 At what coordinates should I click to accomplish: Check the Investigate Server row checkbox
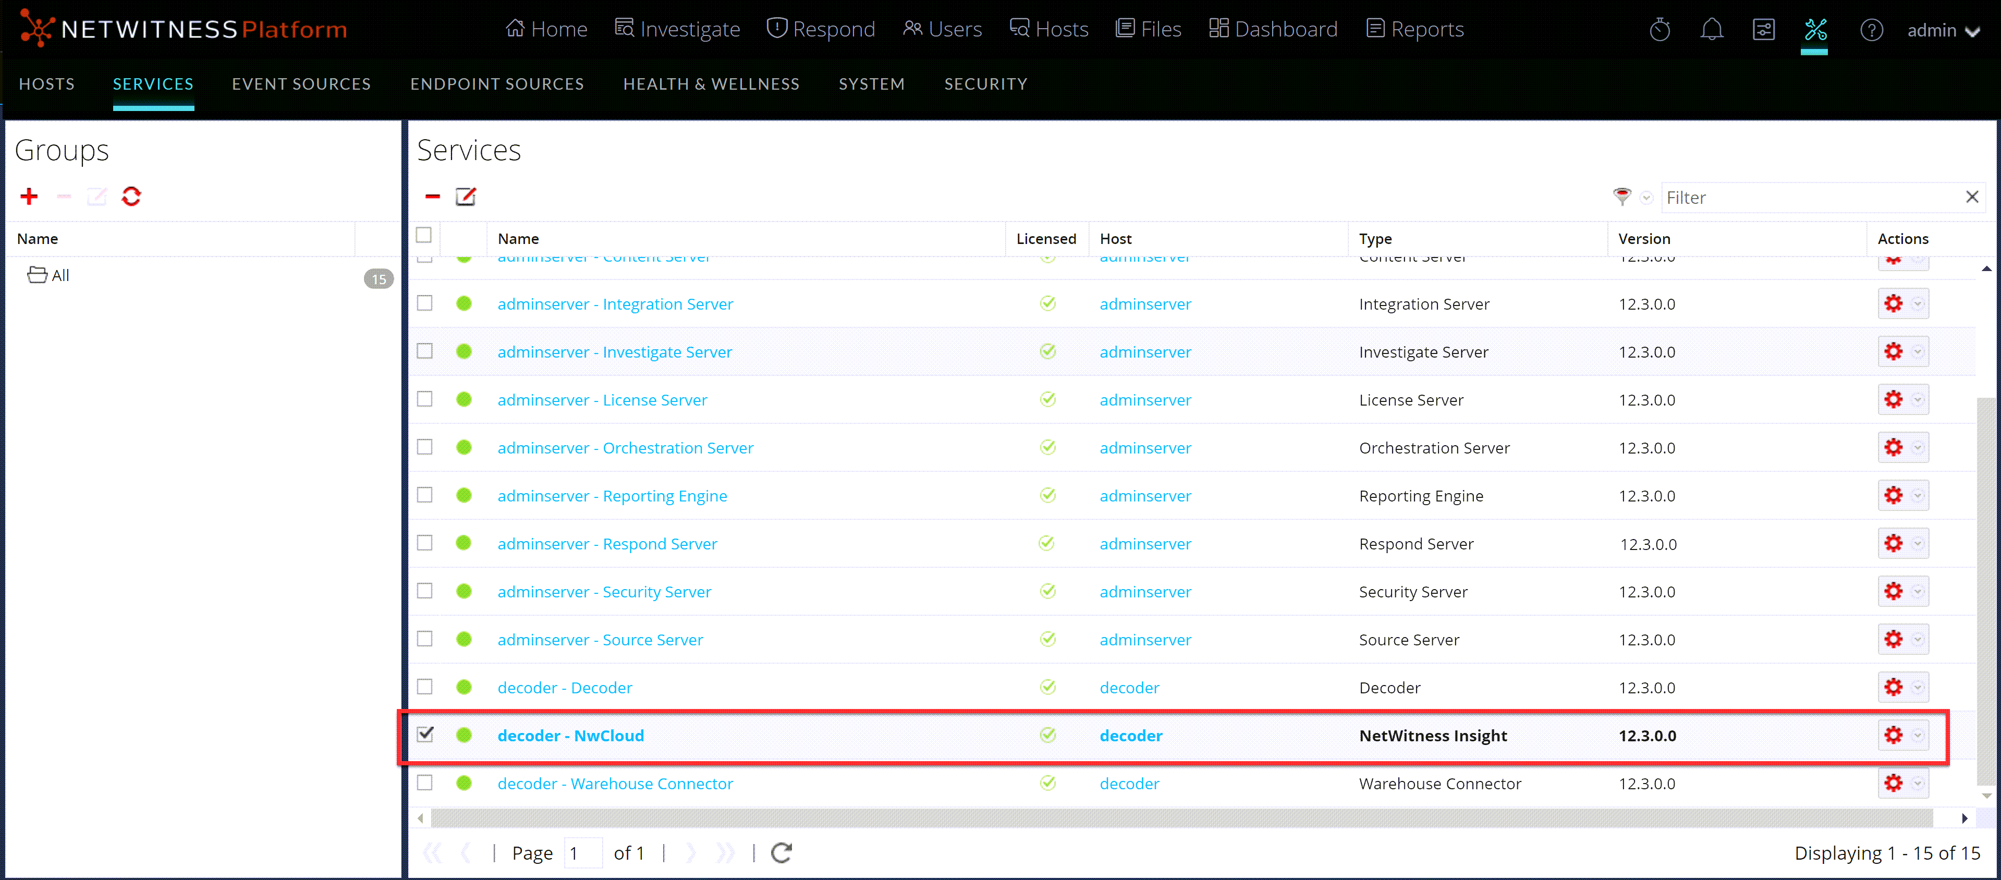tap(424, 351)
